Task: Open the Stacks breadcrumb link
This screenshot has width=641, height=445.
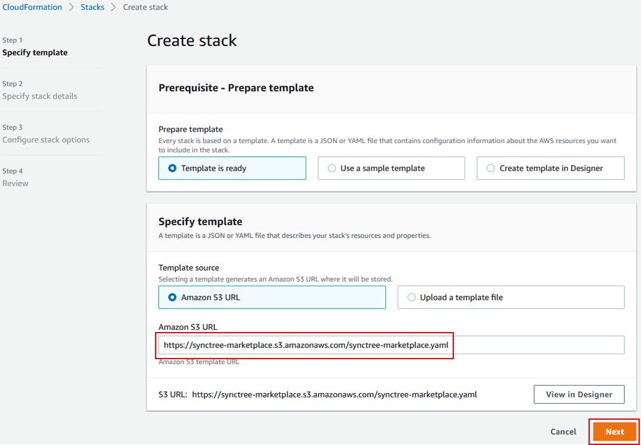Action: click(x=92, y=7)
